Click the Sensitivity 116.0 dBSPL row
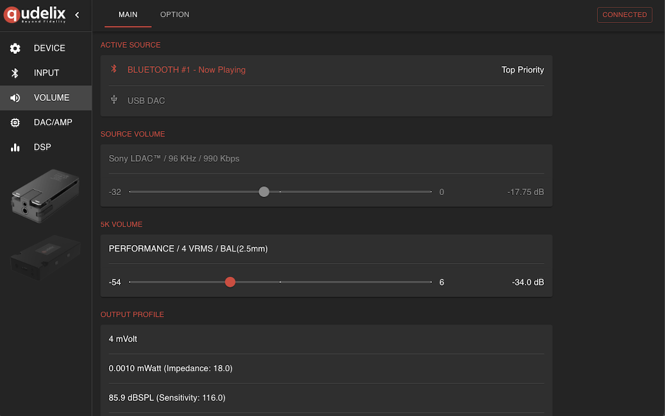This screenshot has width=665, height=416. coord(167,398)
